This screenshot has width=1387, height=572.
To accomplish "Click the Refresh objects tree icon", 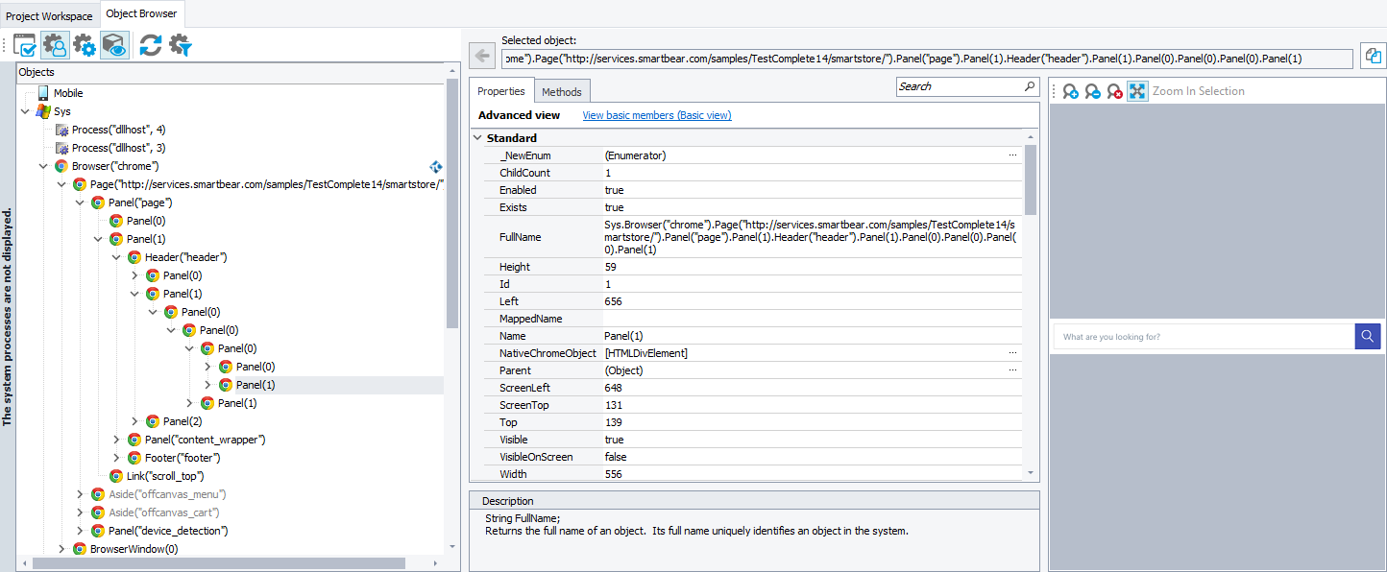I will coord(151,44).
